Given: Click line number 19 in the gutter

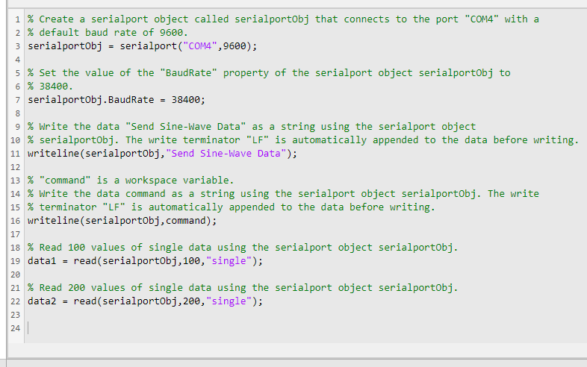Looking at the screenshot, I should tap(14, 261).
